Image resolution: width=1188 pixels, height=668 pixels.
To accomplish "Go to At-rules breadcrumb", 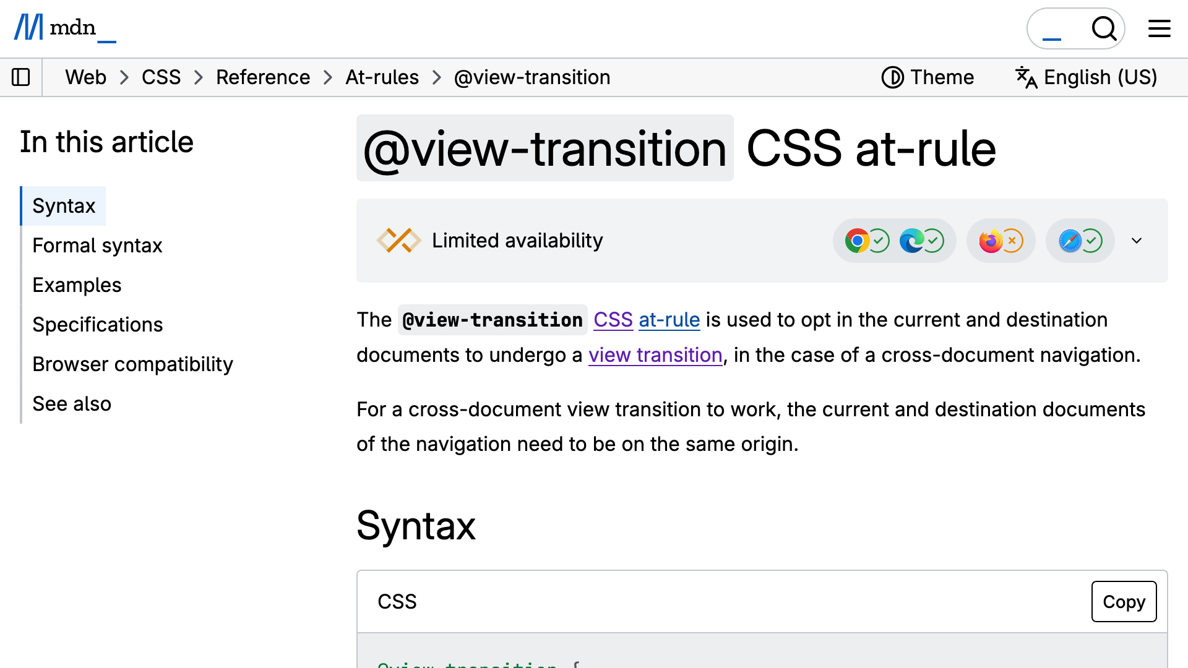I will coord(382,77).
